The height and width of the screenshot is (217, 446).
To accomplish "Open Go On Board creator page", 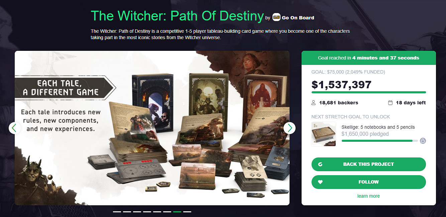I will coord(298,18).
